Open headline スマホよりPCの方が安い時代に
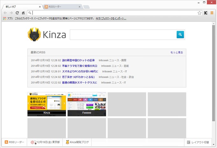 pos(80,71)
